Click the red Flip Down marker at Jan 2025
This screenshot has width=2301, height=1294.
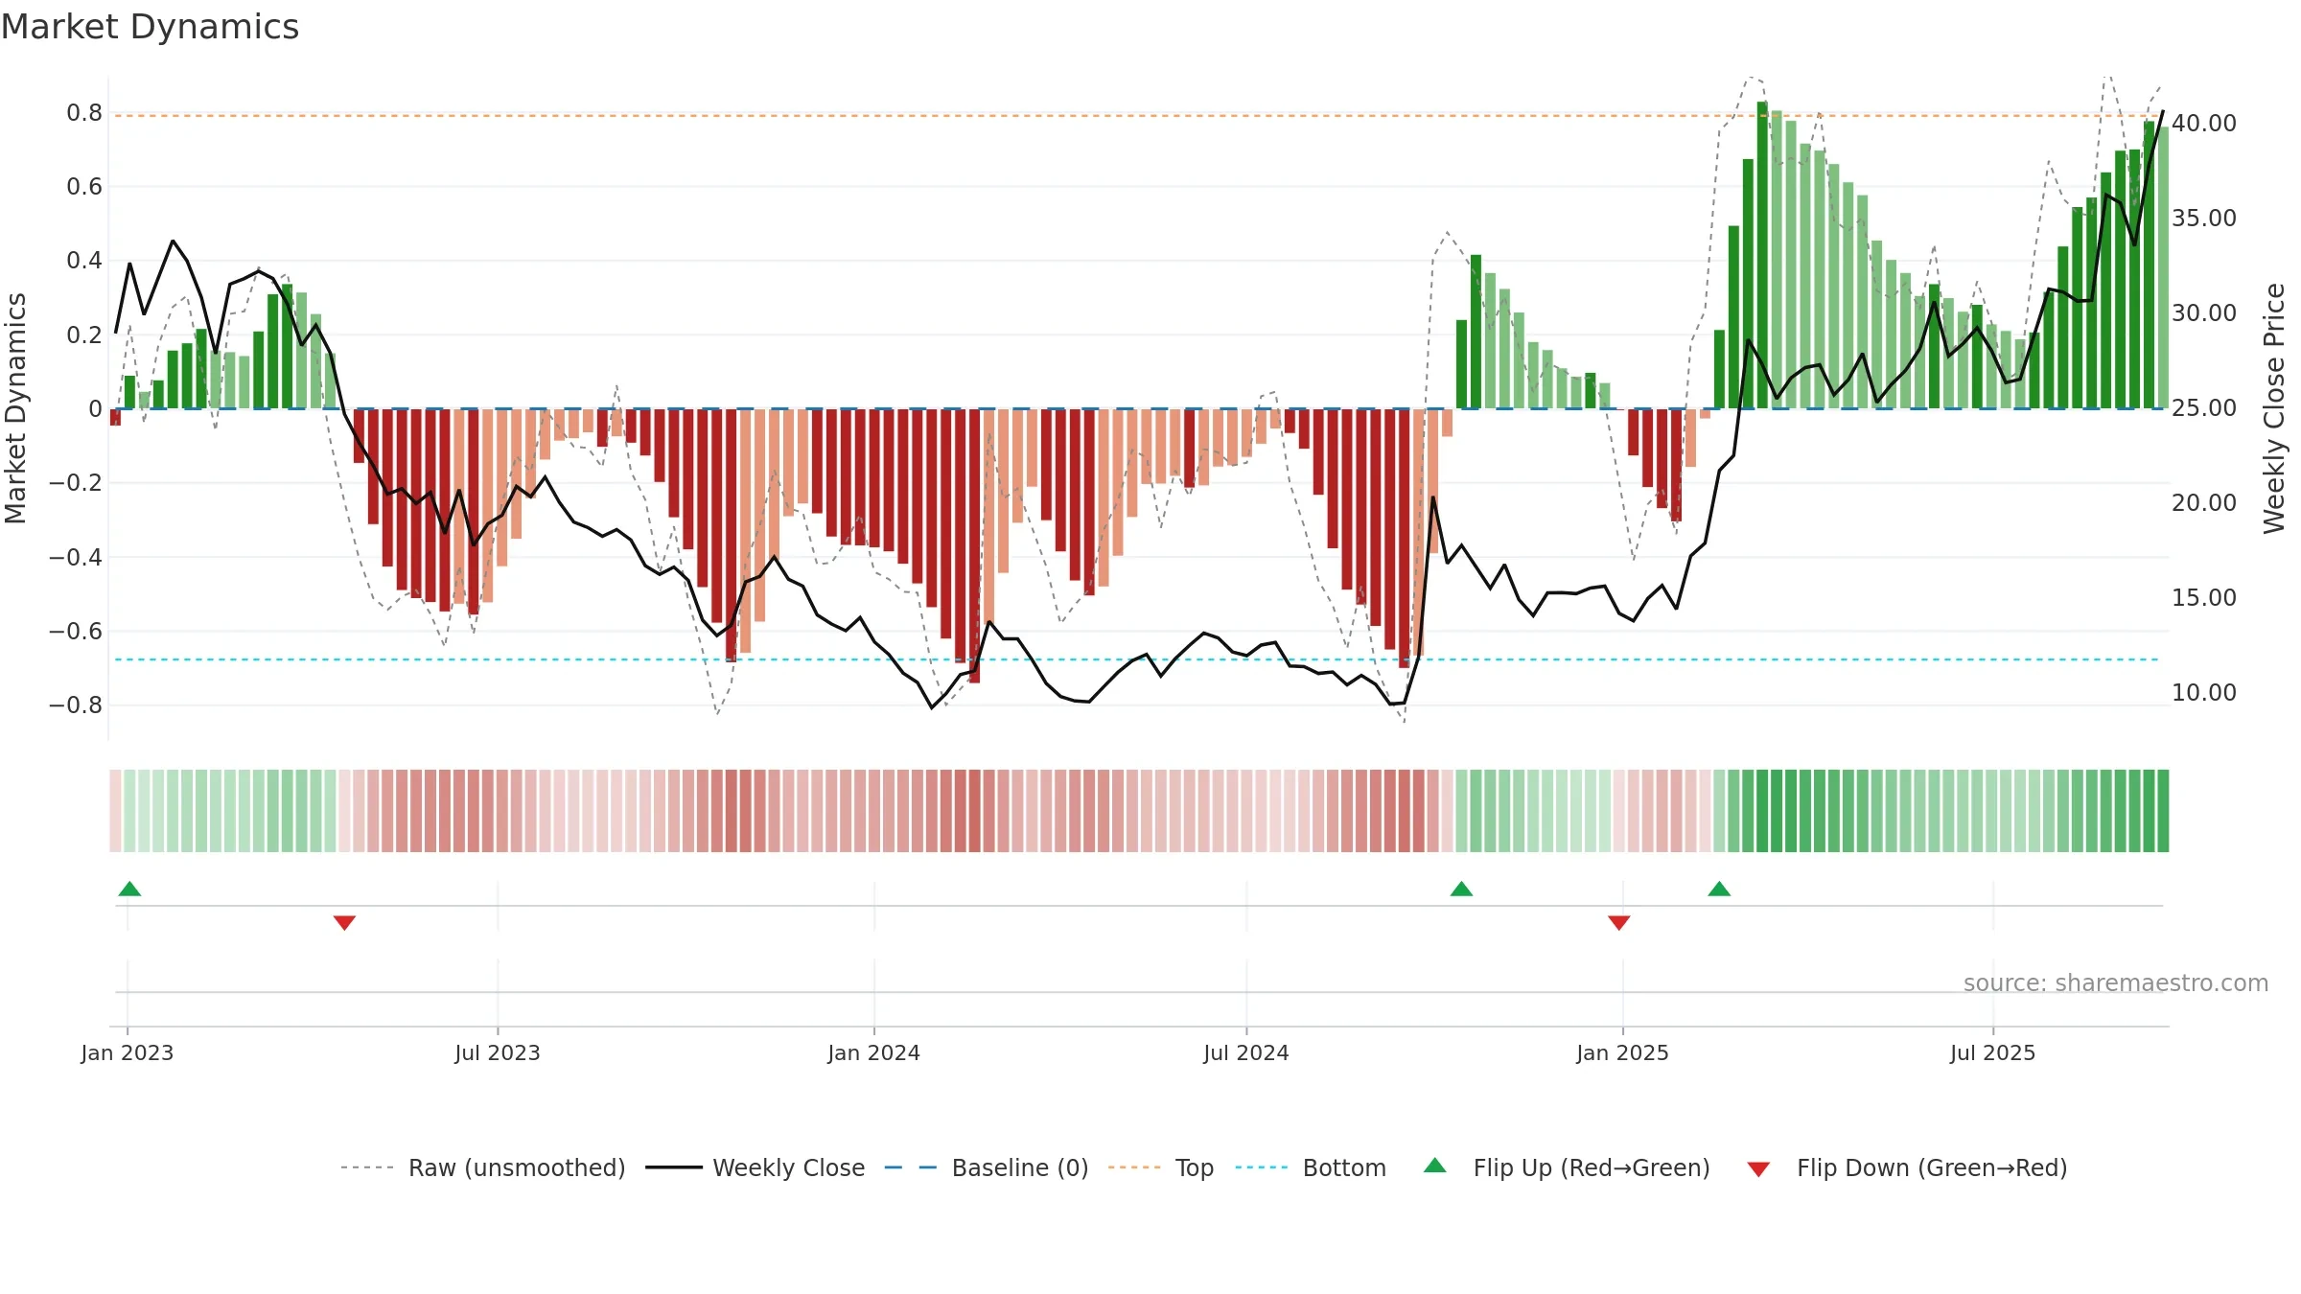[x=1619, y=923]
